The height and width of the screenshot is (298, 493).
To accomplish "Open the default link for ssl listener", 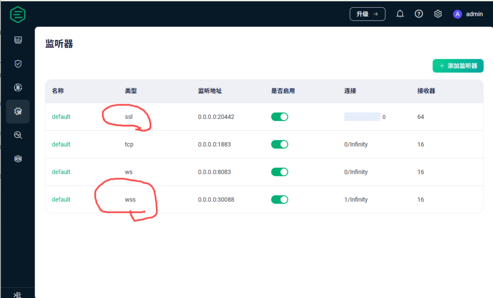I will click(61, 117).
